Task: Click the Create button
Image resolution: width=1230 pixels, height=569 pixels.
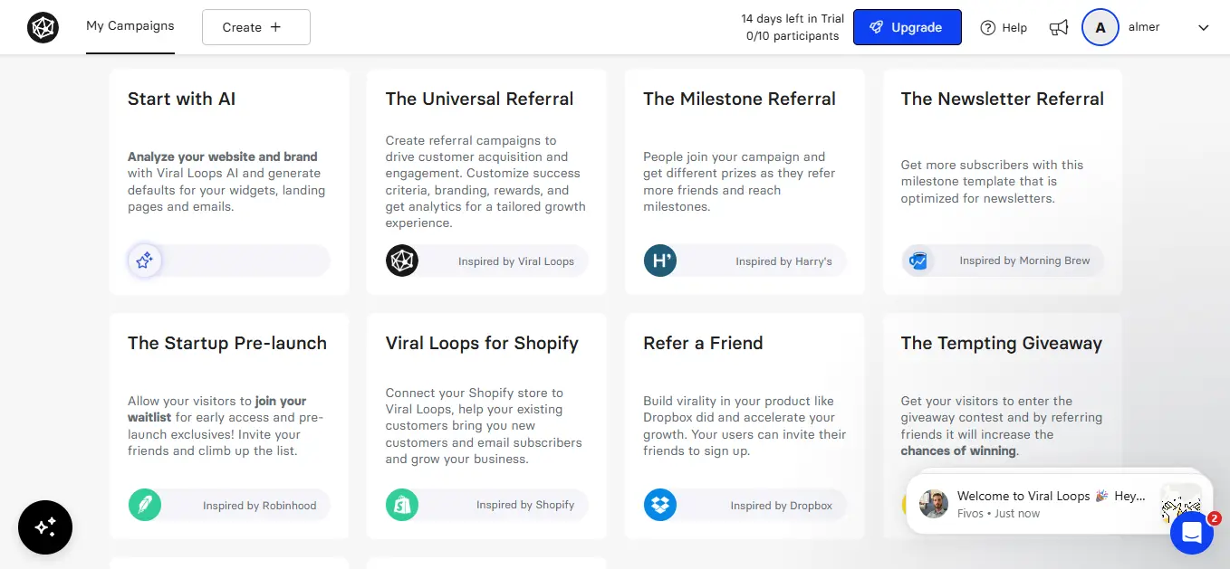Action: click(255, 27)
